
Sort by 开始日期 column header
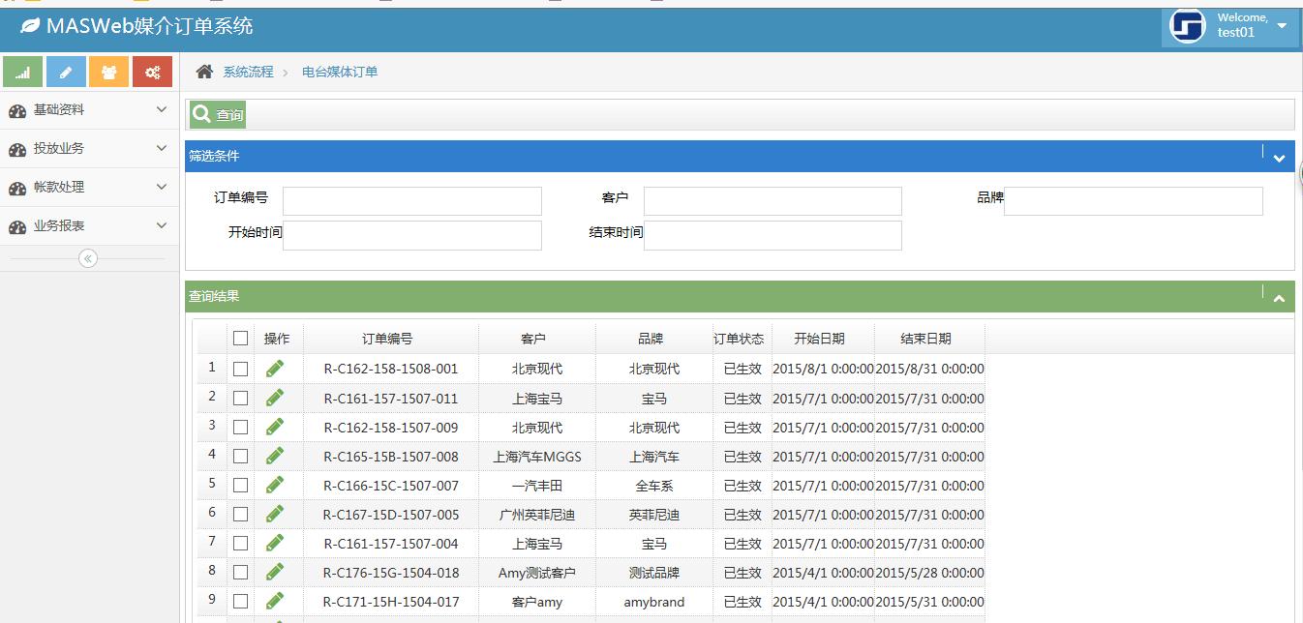click(x=819, y=339)
